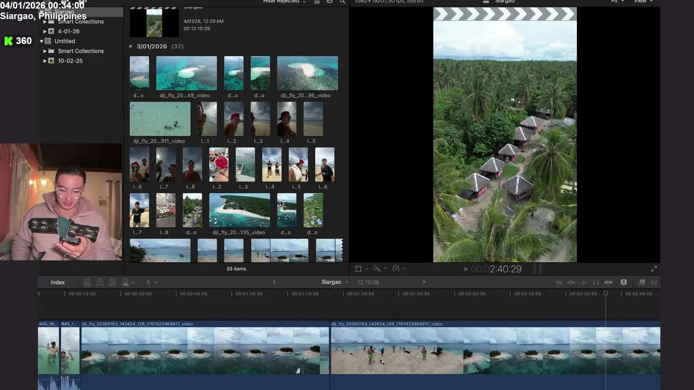The width and height of the screenshot is (694, 390).
Task: Open the tool selection dropdown arrow
Action: coord(156,283)
